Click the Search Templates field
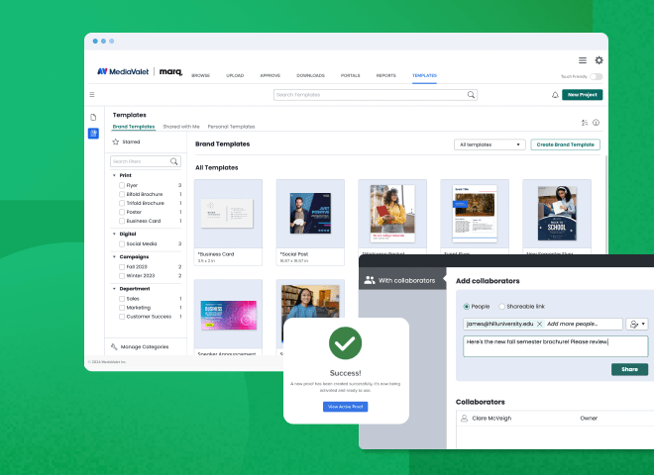 (x=376, y=95)
